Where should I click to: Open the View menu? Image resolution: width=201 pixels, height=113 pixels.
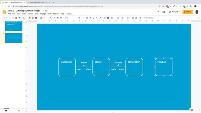pyautogui.click(x=19, y=14)
